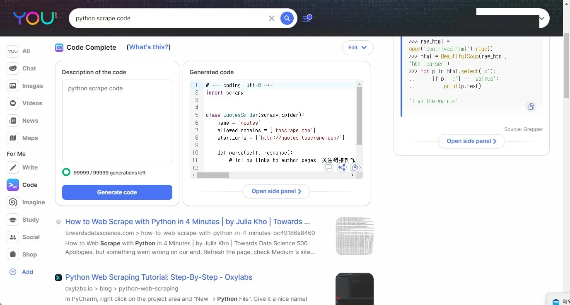This screenshot has width=570, height=305.
Task: Open "How to Web Scrape with Python" result
Action: [188, 222]
